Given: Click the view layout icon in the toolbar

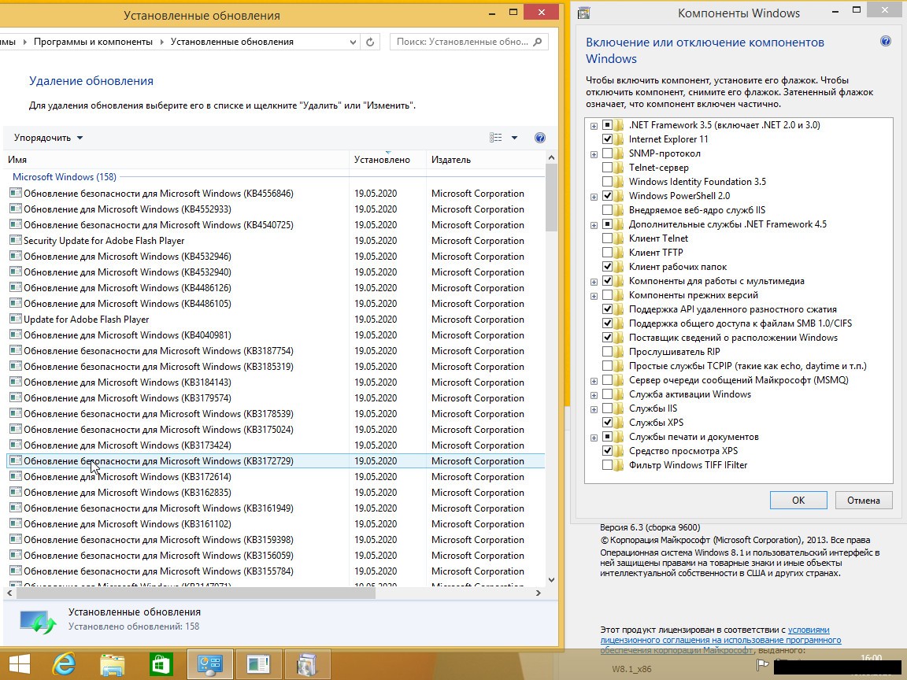Looking at the screenshot, I should click(496, 138).
